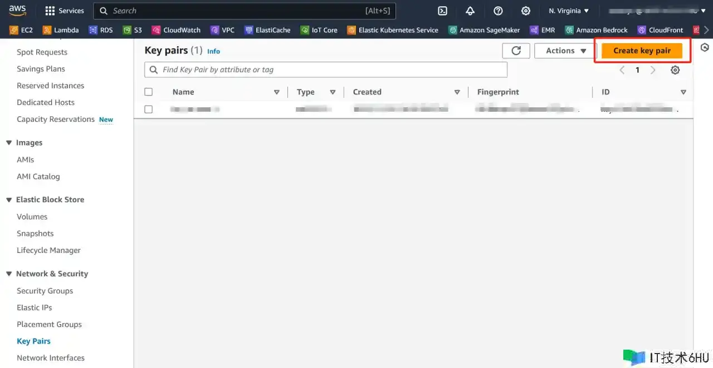Open the settings gear in top bar

click(525, 11)
